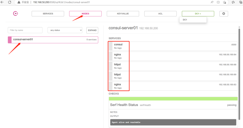
Task: Click the 5 services count label
Action: point(91,40)
